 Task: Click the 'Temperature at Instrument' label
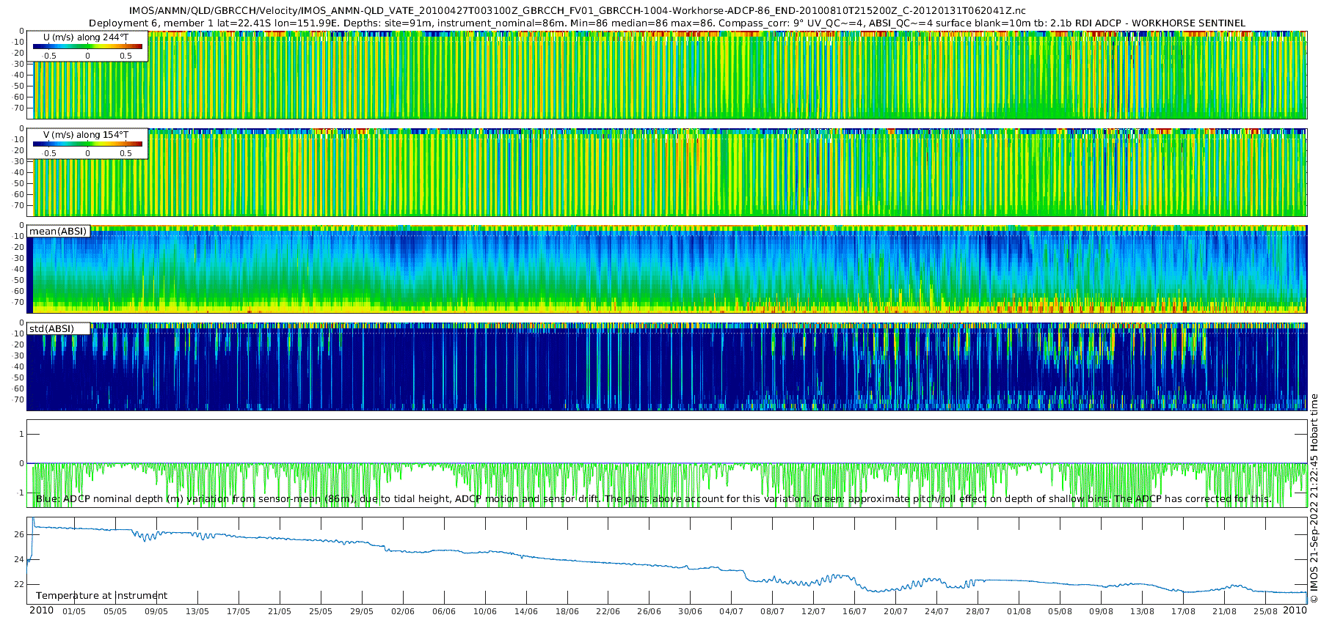[x=101, y=595]
